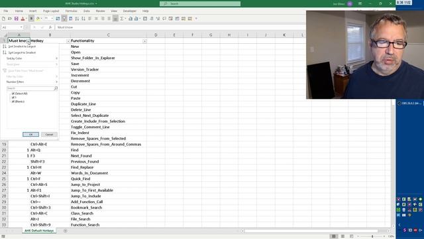Viewport: 424px width, 239px height.
Task: Uncheck the '1' filter value checkbox
Action: click(13, 98)
